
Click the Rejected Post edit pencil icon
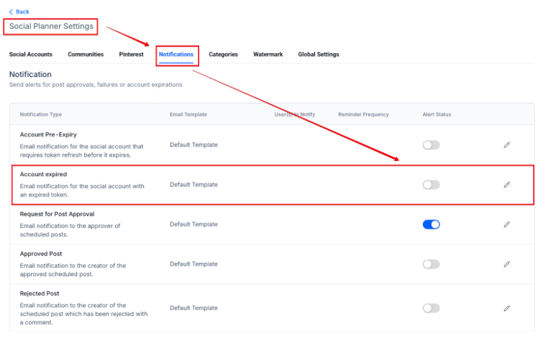click(x=506, y=308)
